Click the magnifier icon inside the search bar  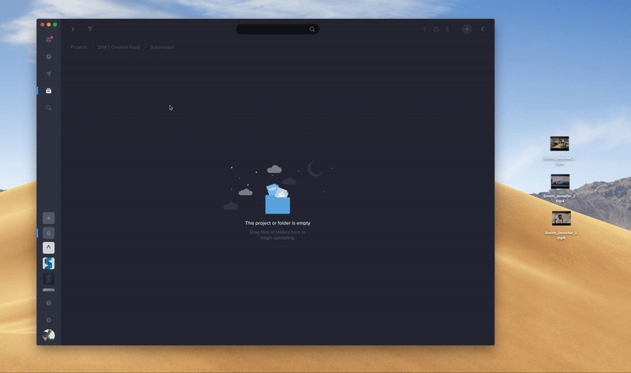tap(312, 29)
